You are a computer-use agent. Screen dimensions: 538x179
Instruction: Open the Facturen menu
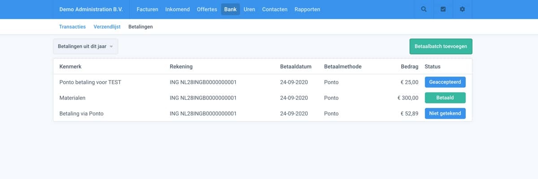click(148, 9)
